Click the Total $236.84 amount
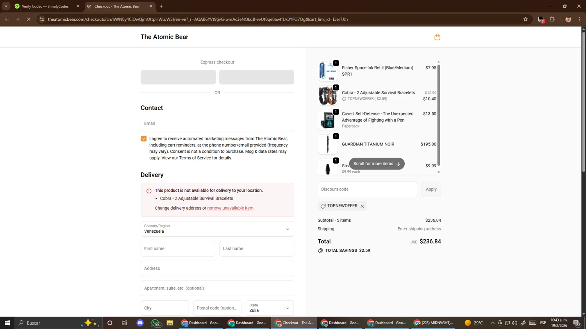 430,242
